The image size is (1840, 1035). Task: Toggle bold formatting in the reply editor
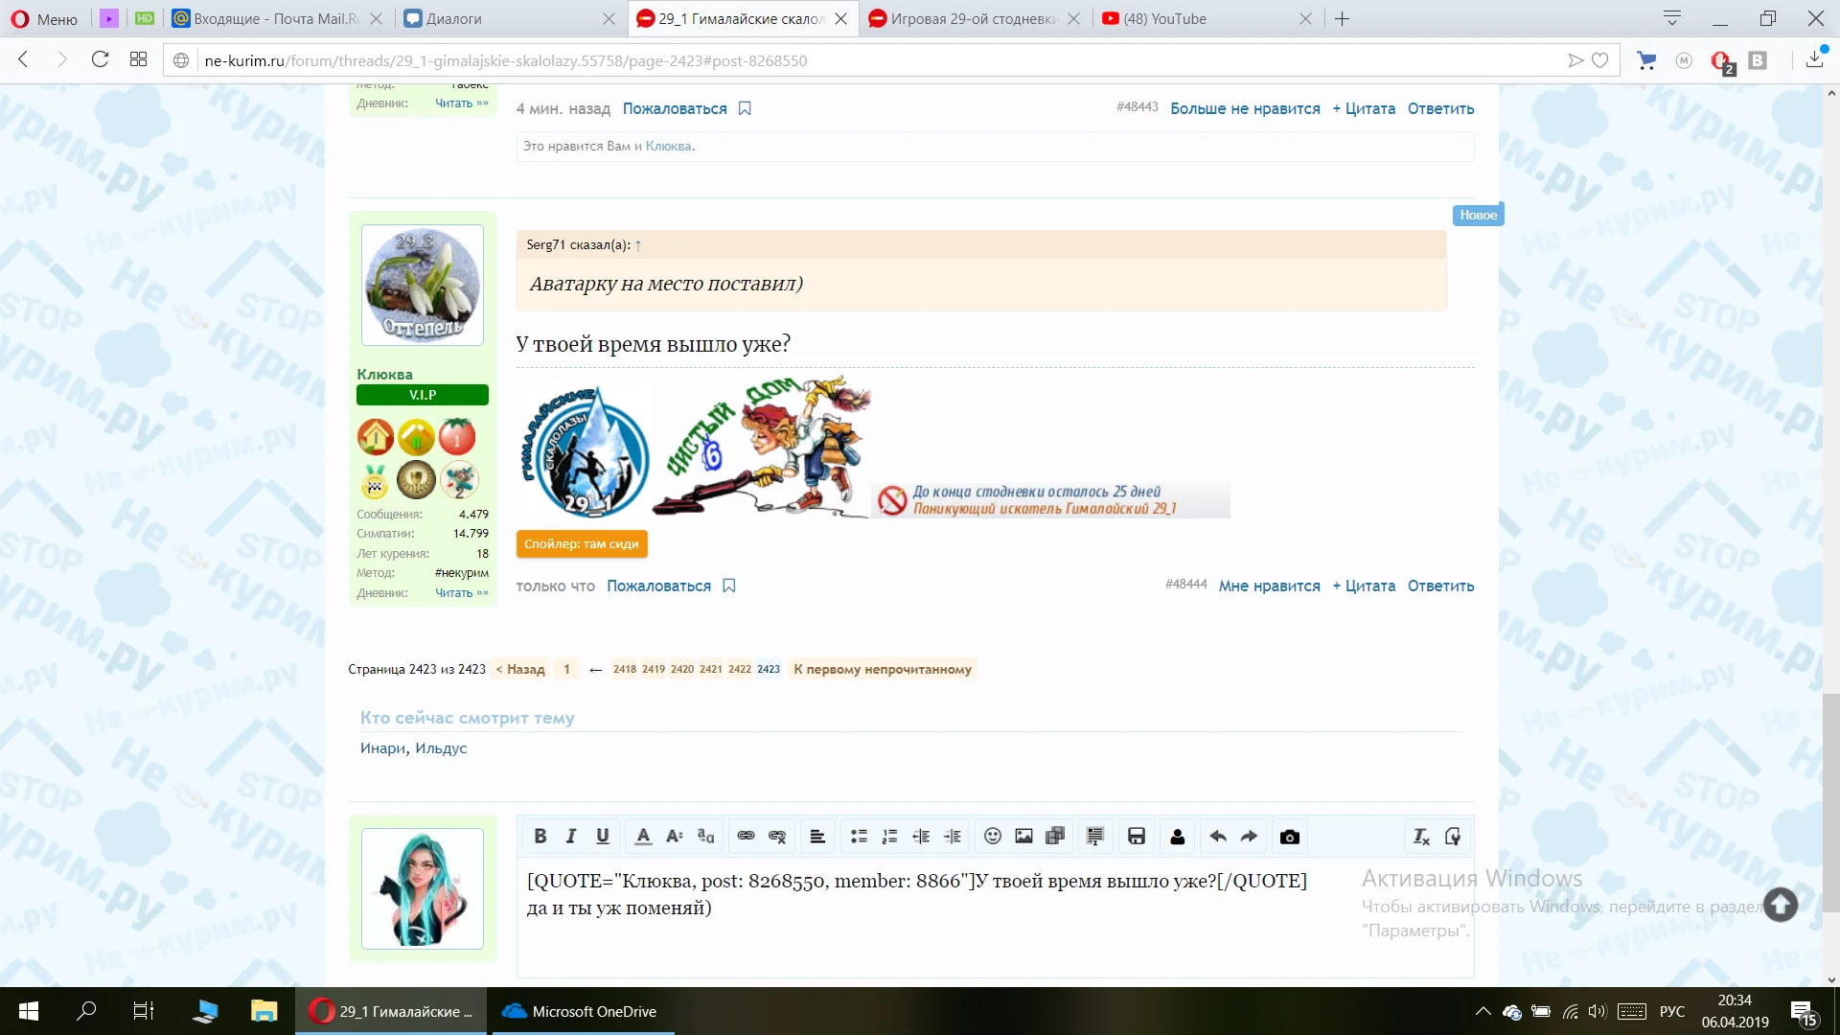[x=540, y=837]
